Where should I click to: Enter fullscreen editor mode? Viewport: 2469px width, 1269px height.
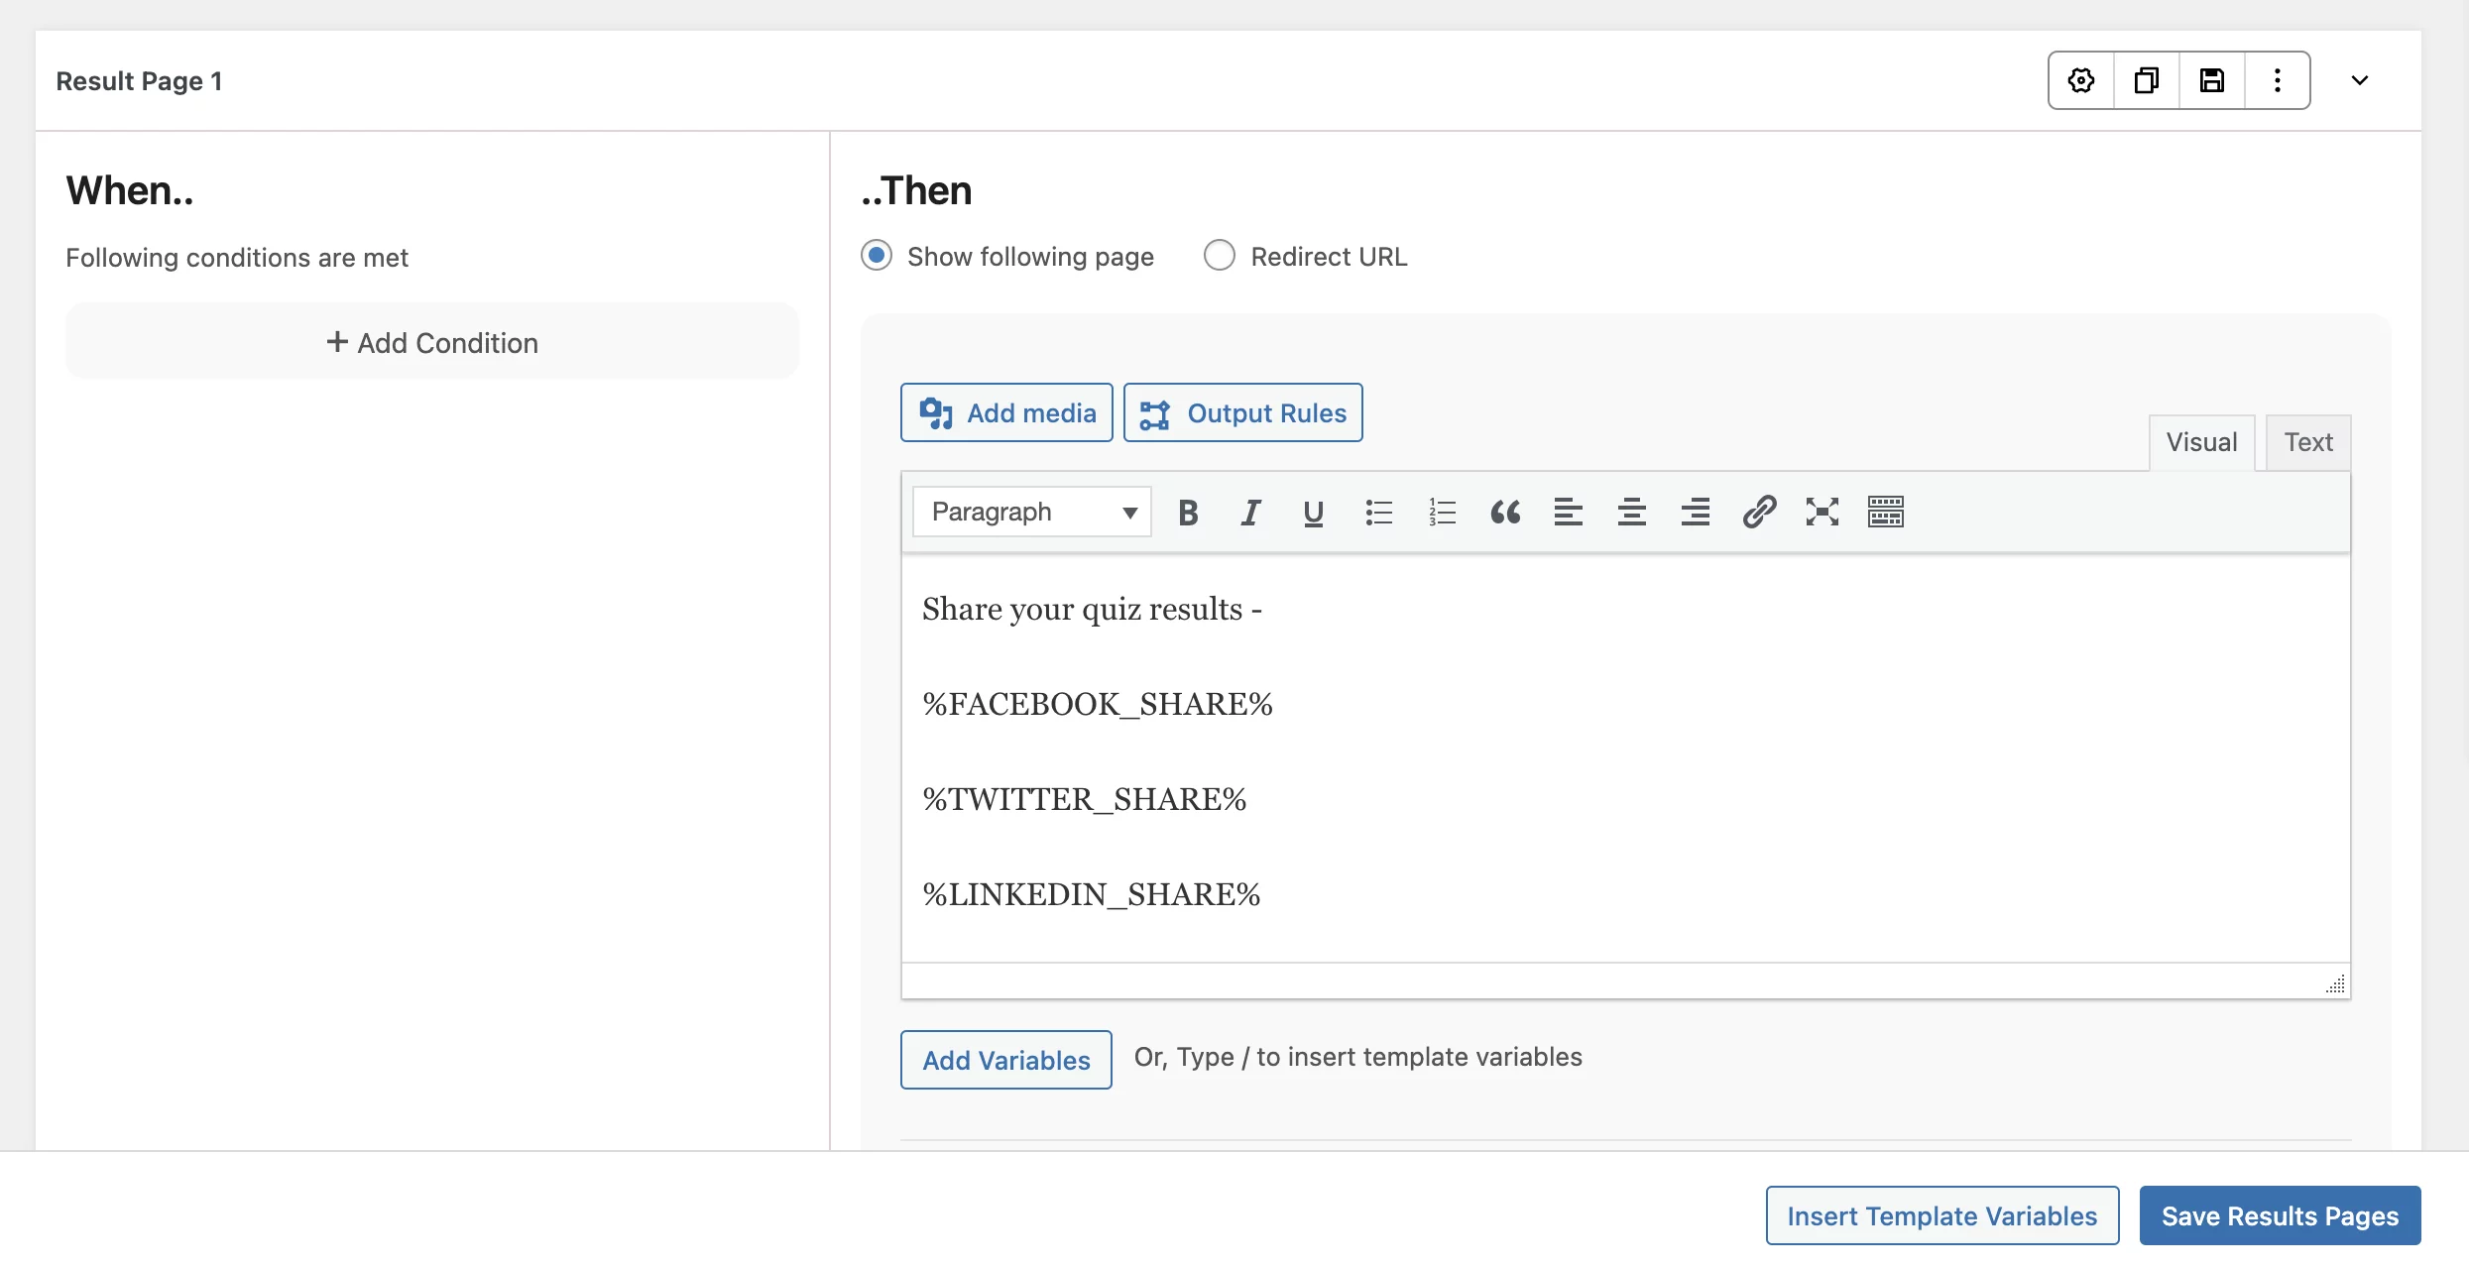click(1822, 513)
